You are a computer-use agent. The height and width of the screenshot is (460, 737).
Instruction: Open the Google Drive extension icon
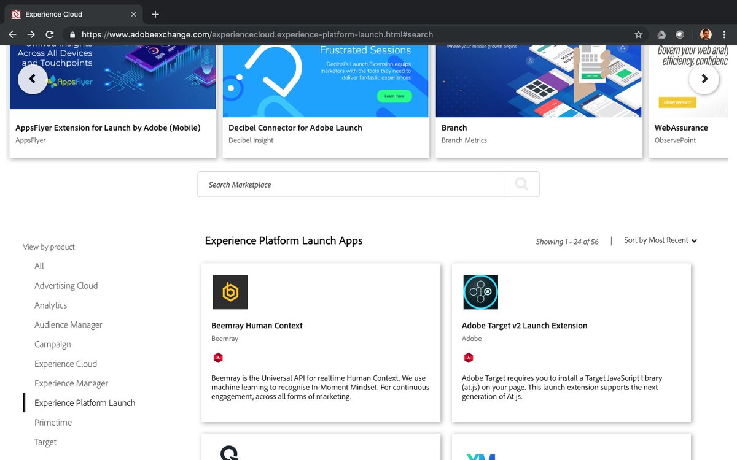[661, 35]
